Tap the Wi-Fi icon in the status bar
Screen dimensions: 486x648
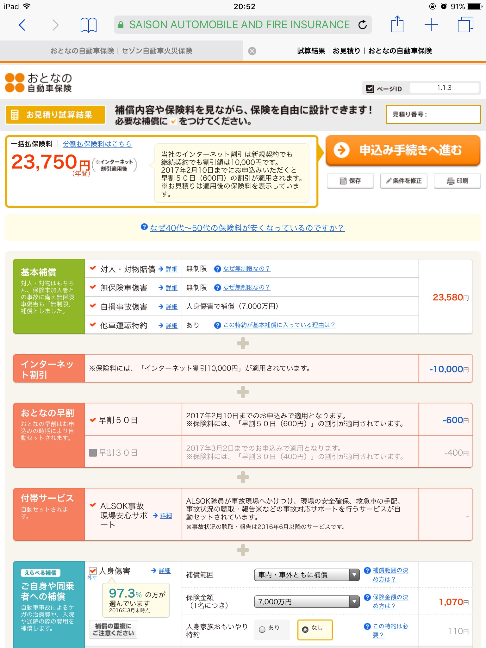[x=27, y=6]
